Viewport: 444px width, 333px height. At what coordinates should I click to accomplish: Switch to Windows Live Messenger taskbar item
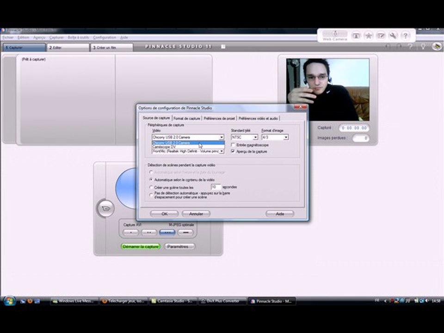[x=74, y=301]
